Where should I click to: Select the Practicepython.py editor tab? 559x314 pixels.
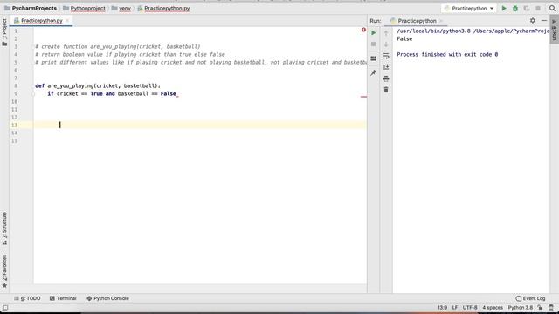pyautogui.click(x=41, y=21)
